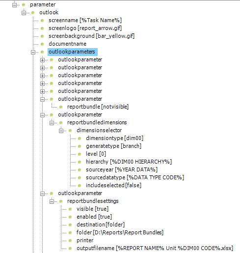Screen dimensions: 240x253
Task: Click the node icon next to reportbundle [notvisible]
Action: pos(61,107)
